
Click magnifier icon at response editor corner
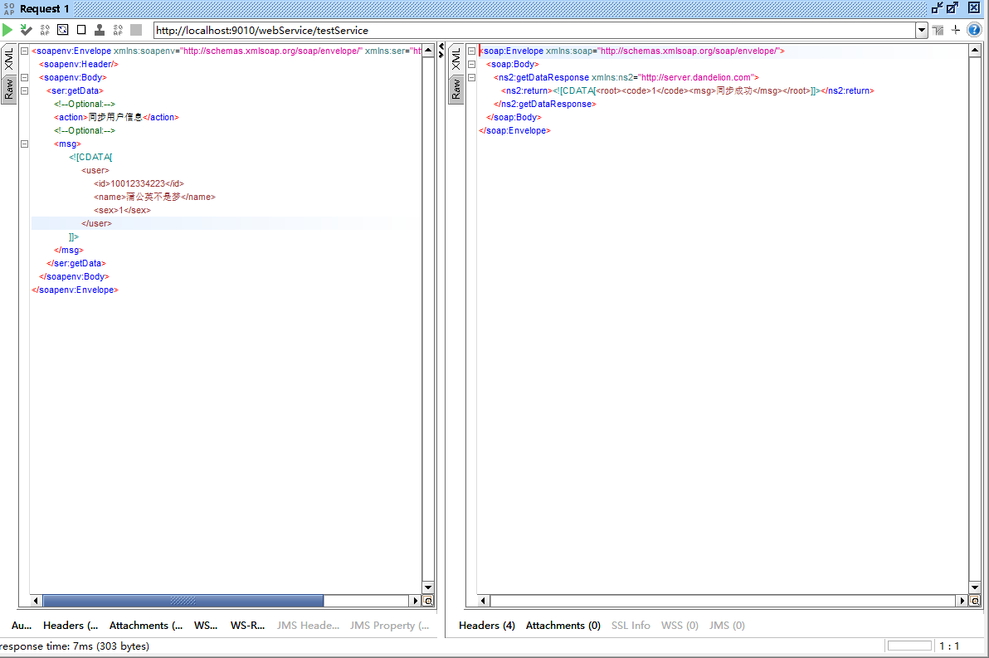coord(975,601)
